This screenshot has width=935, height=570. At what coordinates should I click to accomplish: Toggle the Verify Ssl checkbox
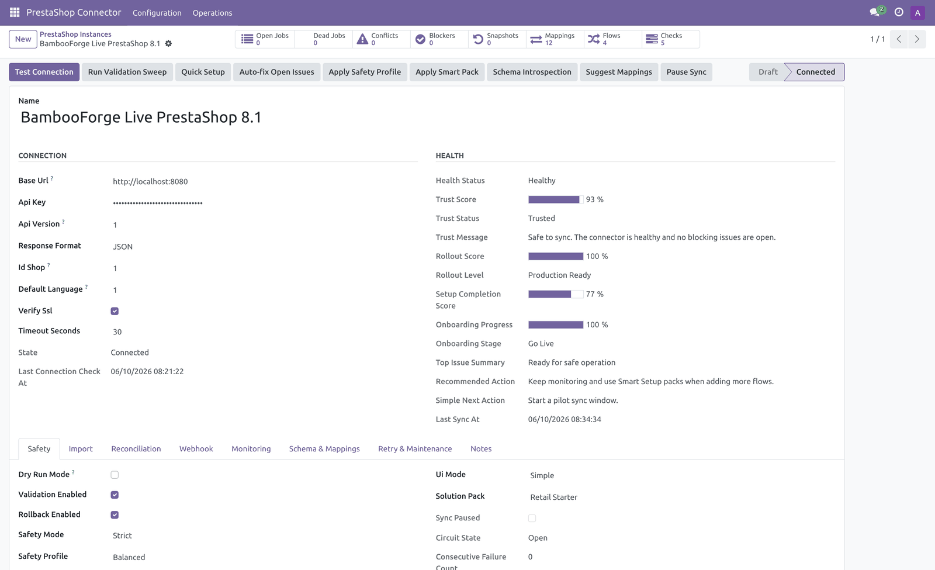tap(115, 311)
